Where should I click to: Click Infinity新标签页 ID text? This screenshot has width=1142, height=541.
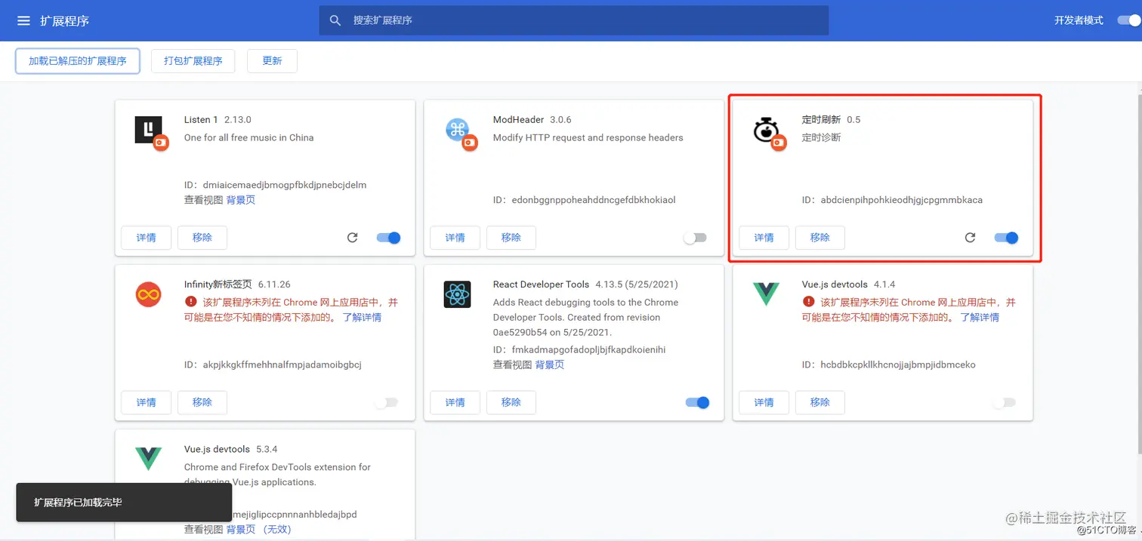point(273,364)
